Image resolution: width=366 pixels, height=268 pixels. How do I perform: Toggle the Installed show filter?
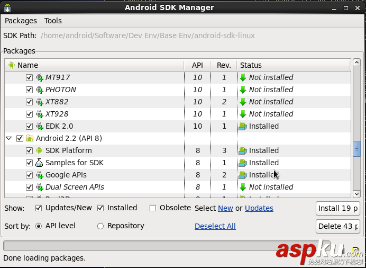pyautogui.click(x=100, y=208)
